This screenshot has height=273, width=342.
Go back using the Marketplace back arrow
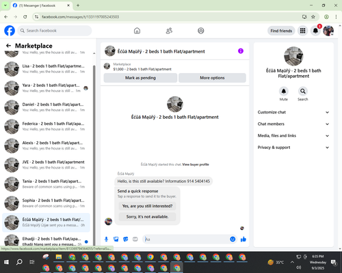(x=8, y=46)
